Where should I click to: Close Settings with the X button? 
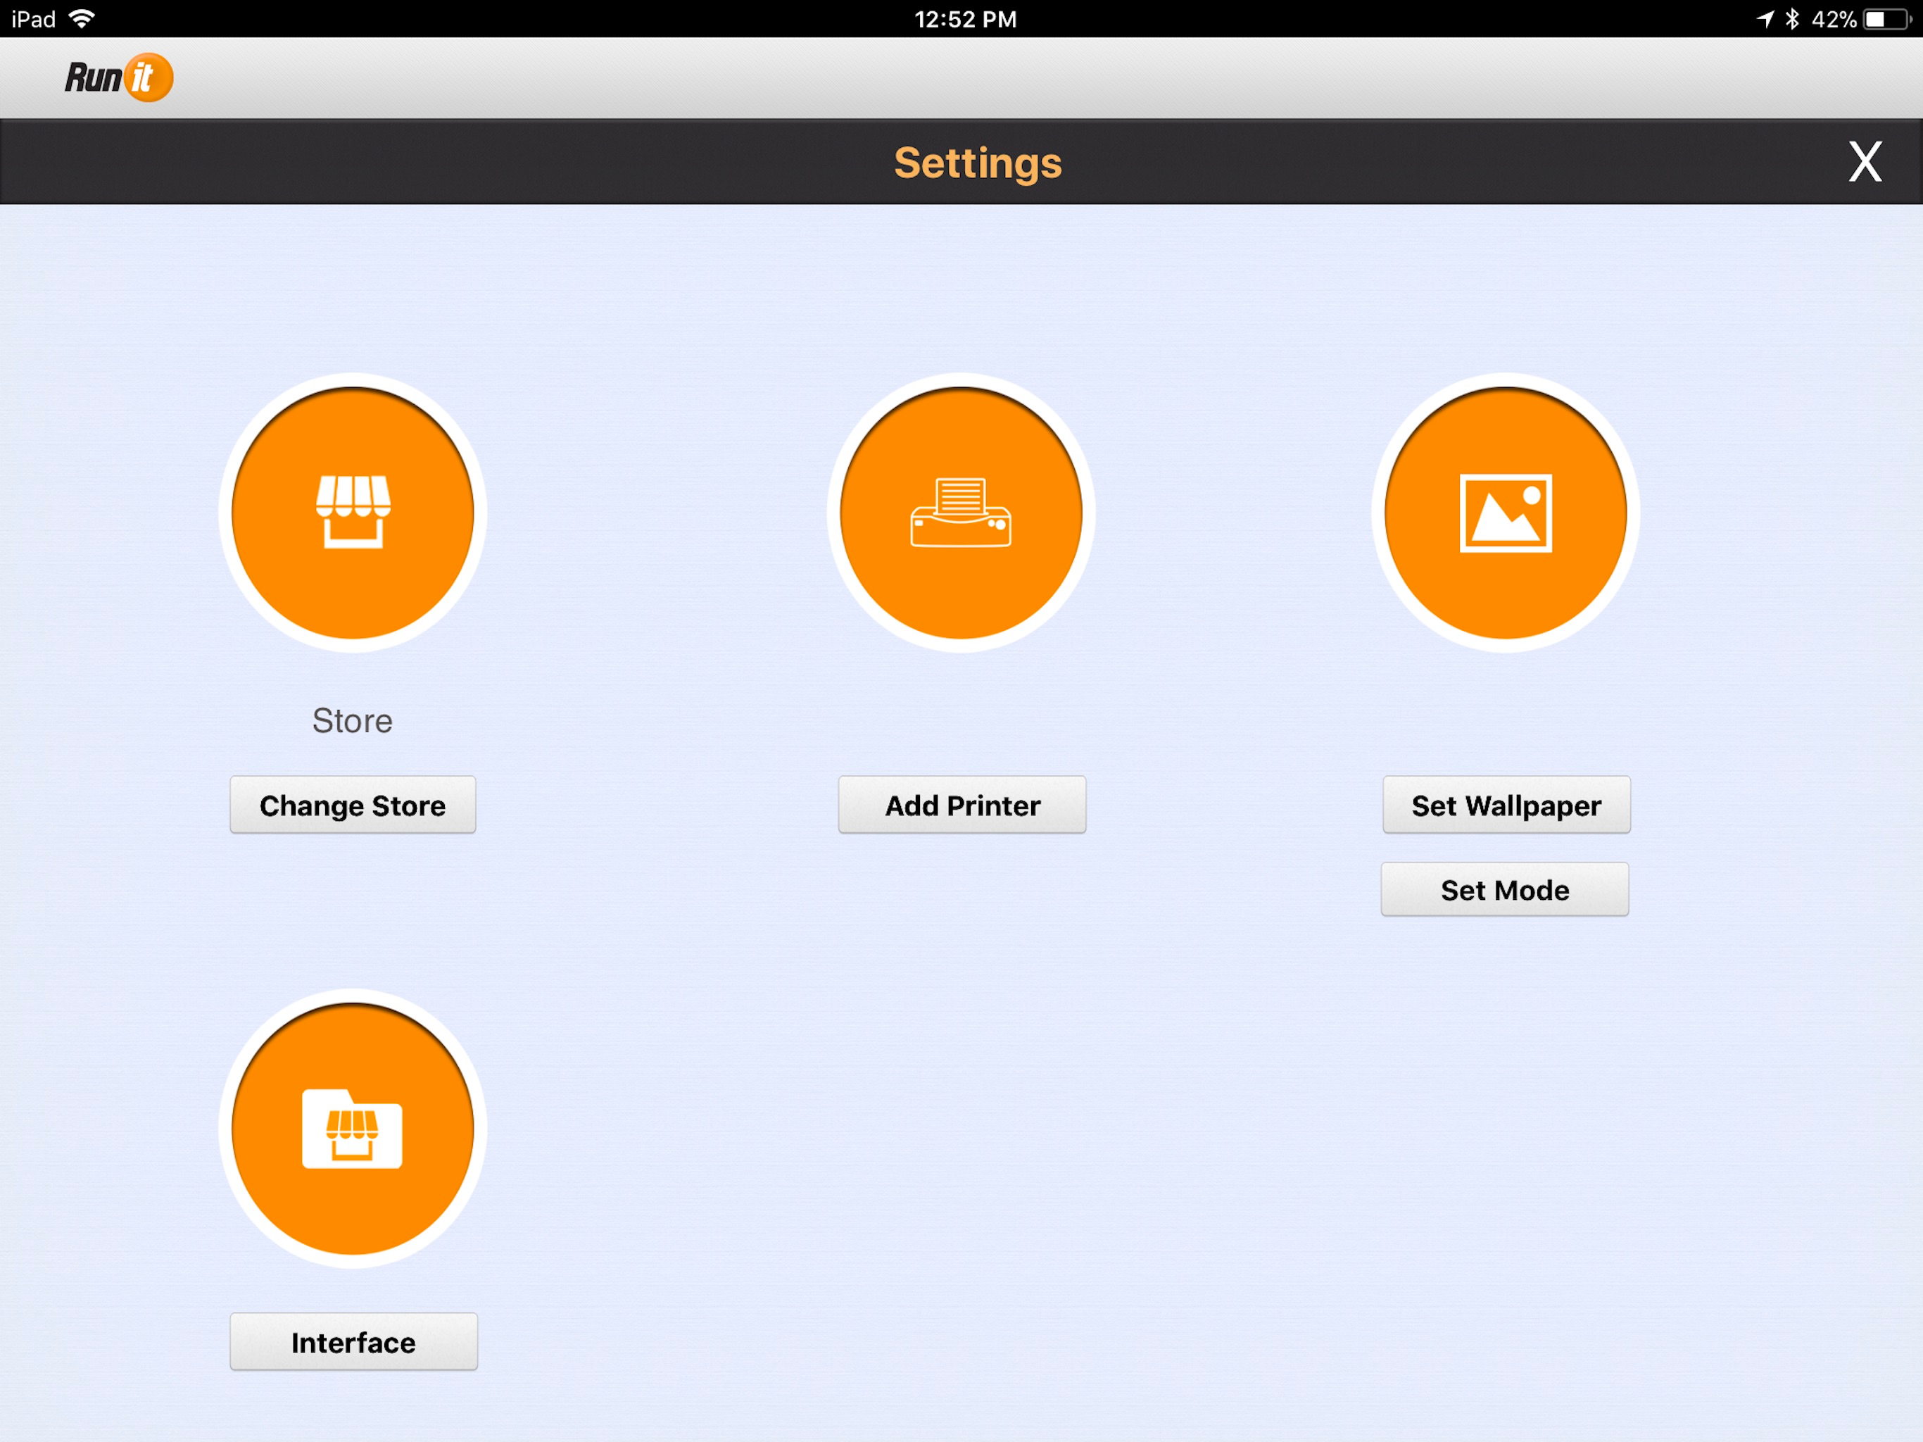[x=1865, y=162]
